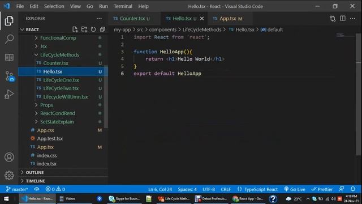Click the Synchronize Changes cloud icon
362x204 pixels.
37,189
